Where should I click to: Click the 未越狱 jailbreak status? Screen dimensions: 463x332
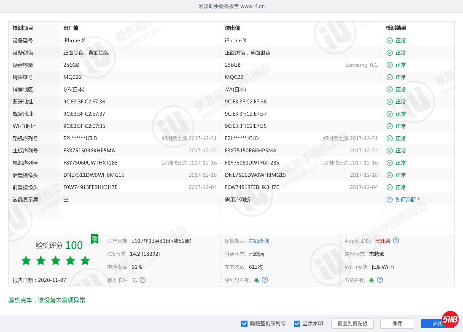(x=377, y=254)
